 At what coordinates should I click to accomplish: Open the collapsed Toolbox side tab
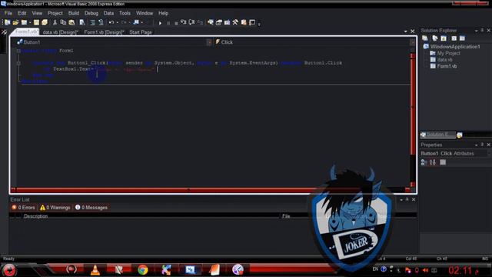click(x=4, y=32)
